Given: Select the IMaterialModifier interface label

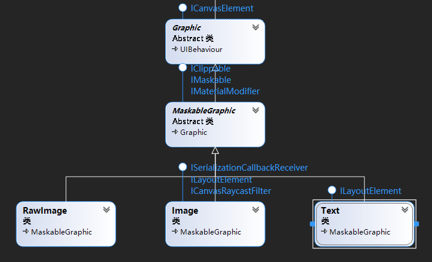Looking at the screenshot, I should click(x=225, y=91).
